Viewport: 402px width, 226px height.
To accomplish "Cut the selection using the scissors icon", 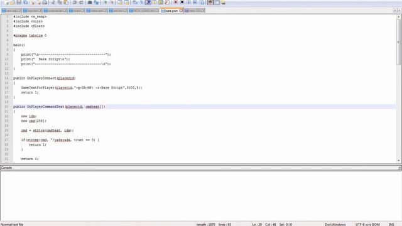I will pos(53,3).
